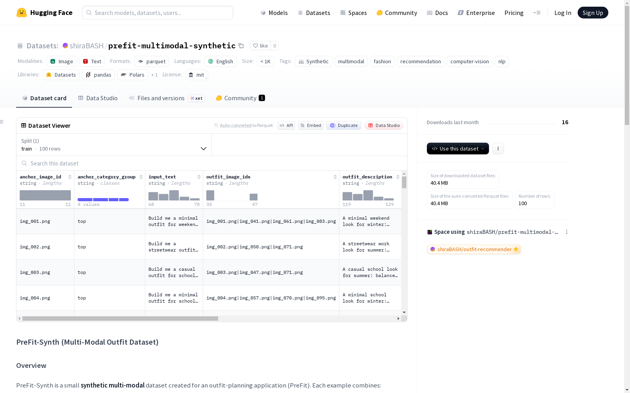Click the Synthetic tag

[x=313, y=61]
